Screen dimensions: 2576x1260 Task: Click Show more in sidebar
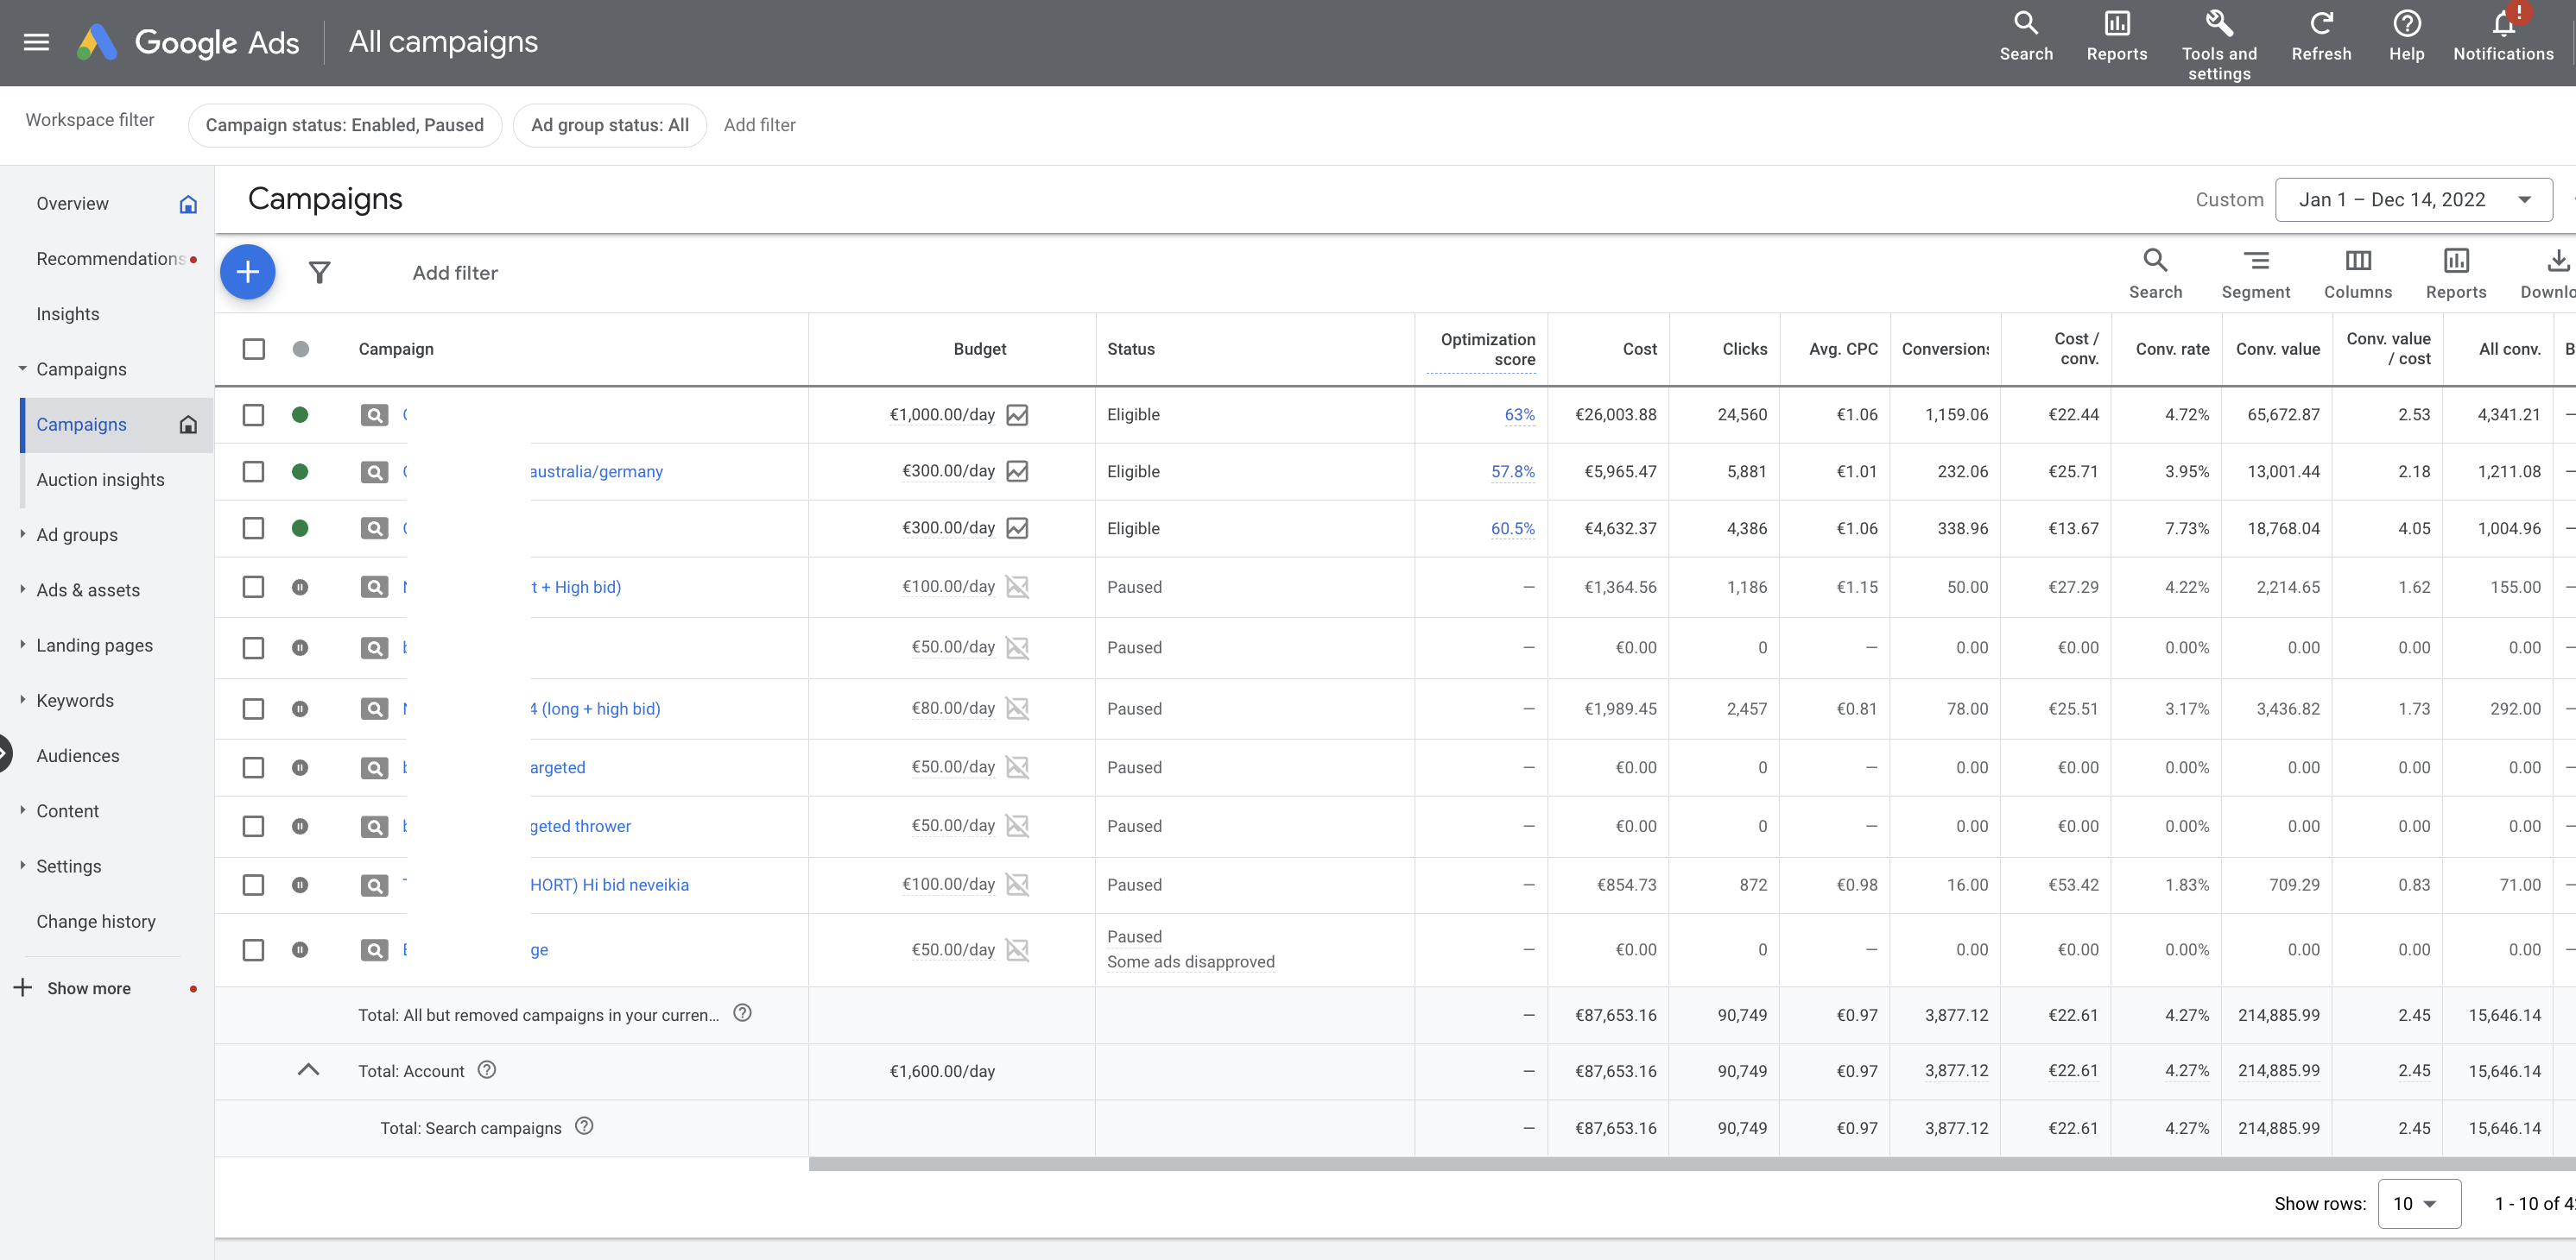[88, 988]
